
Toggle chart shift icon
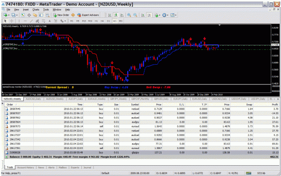click(149, 15)
